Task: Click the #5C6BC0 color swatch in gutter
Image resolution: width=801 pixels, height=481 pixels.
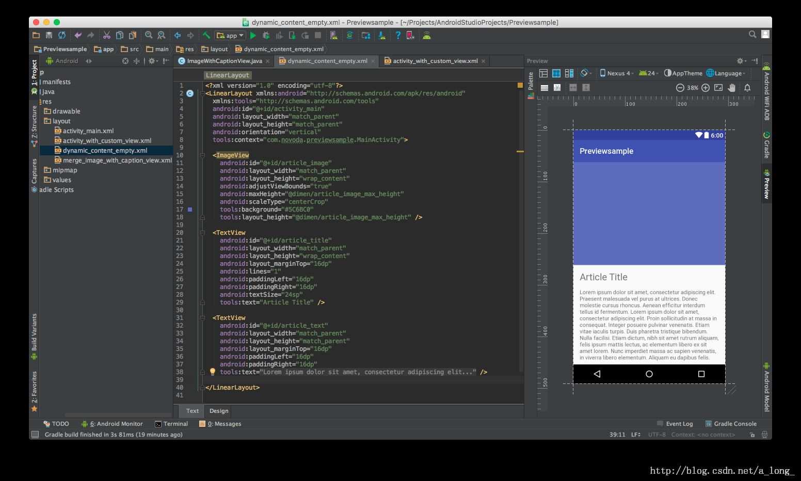Action: 190,210
